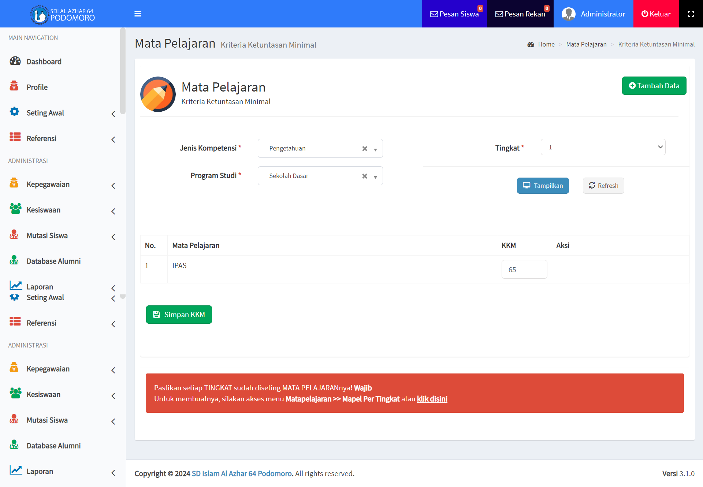Open Database Alumni menu item
Viewport: 703px width, 487px height.
pos(53,261)
